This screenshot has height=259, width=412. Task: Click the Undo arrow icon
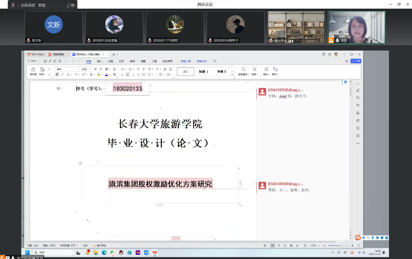(x=65, y=61)
